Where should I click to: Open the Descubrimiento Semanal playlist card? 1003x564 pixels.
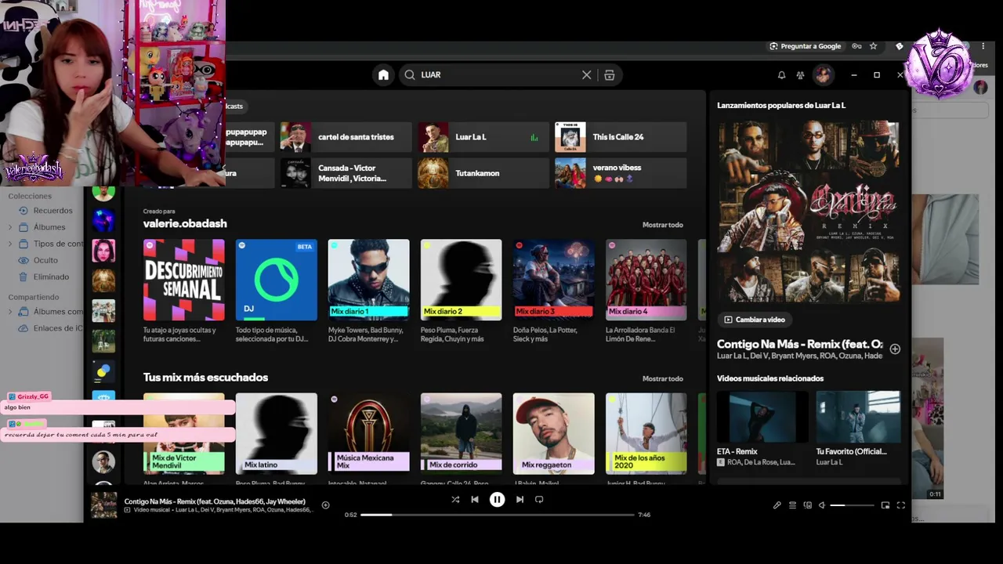184,291
